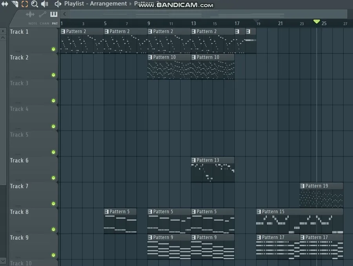The width and height of the screenshot is (353, 266).
Task: Open clip menu icon of Pattern 13
Action: (x=193, y=160)
